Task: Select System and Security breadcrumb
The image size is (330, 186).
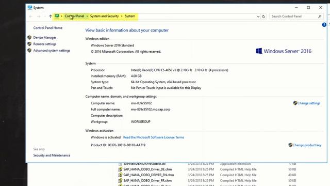Action: pos(104,16)
